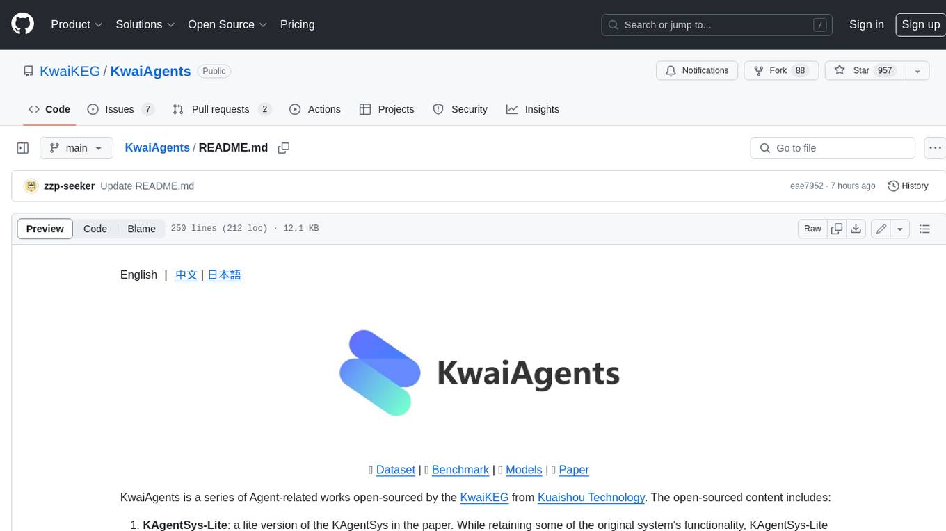Open the KwaiAgents repository link in header
Screen dimensions: 946x531
(x=150, y=71)
